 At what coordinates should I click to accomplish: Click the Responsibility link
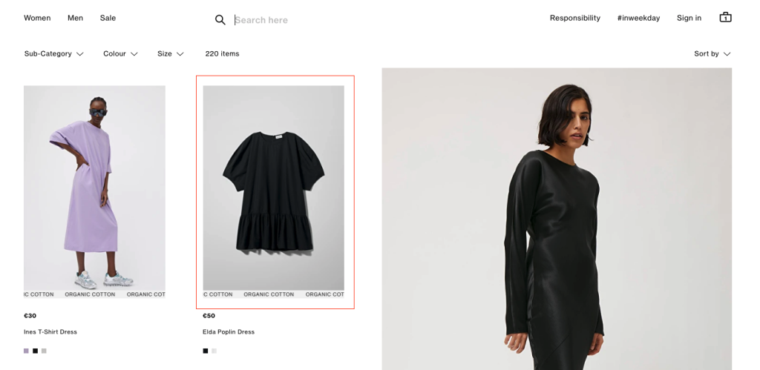tap(574, 18)
